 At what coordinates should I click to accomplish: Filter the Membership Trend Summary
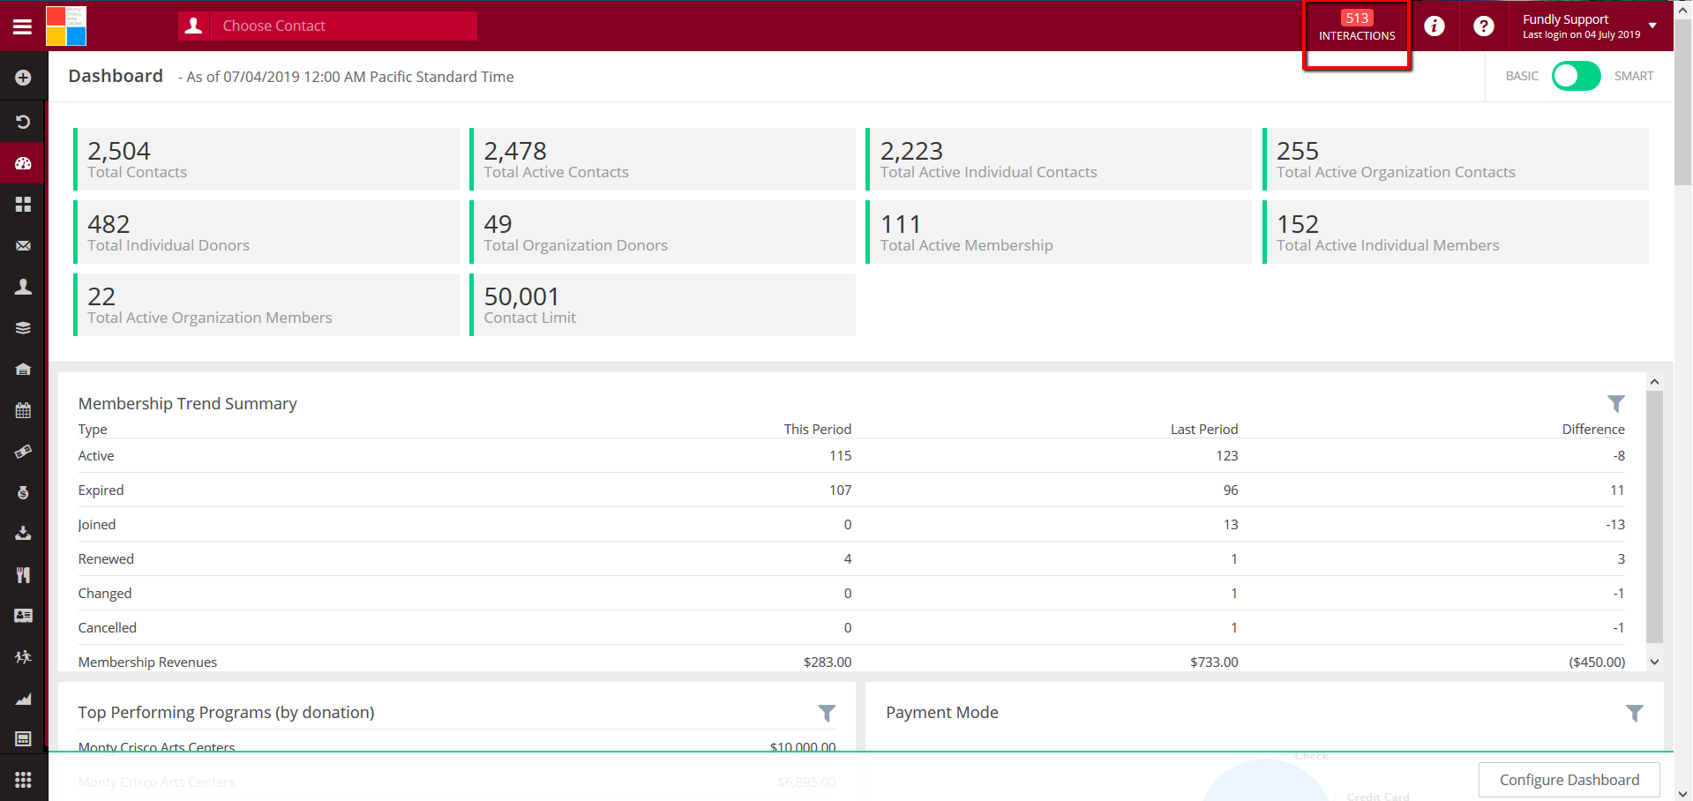tap(1615, 404)
